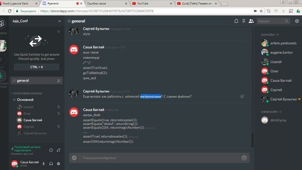Switch to [Juja] [Talks] browser tab
302x170 pixels.
196,3
